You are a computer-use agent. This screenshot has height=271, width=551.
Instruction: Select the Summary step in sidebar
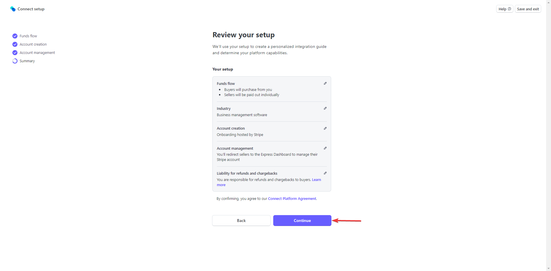(x=27, y=61)
